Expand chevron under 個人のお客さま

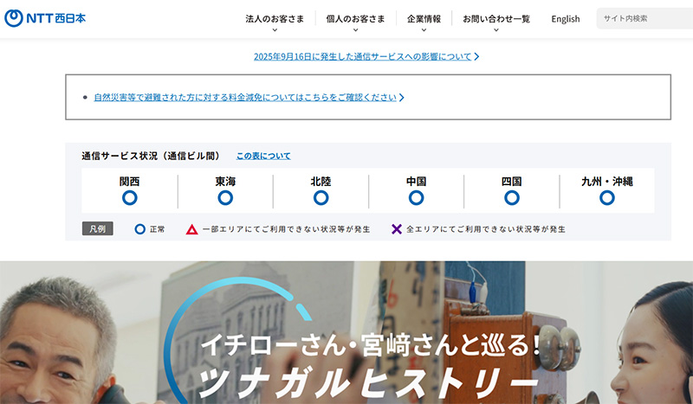coord(355,30)
